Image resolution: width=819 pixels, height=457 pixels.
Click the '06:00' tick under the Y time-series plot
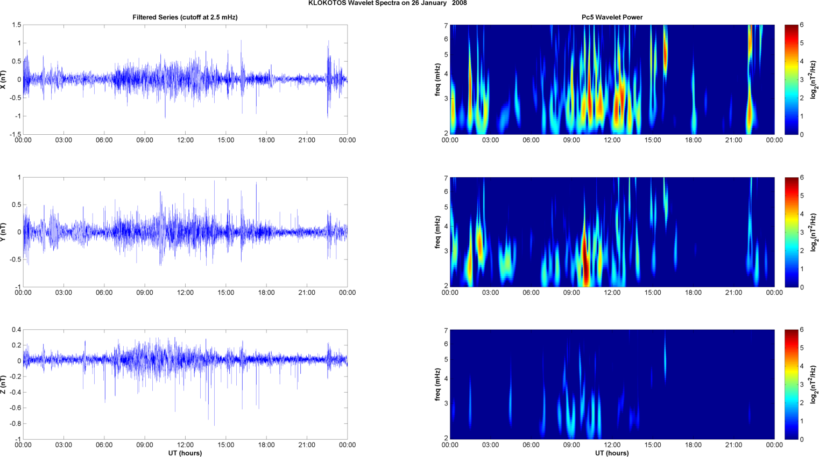(104, 293)
